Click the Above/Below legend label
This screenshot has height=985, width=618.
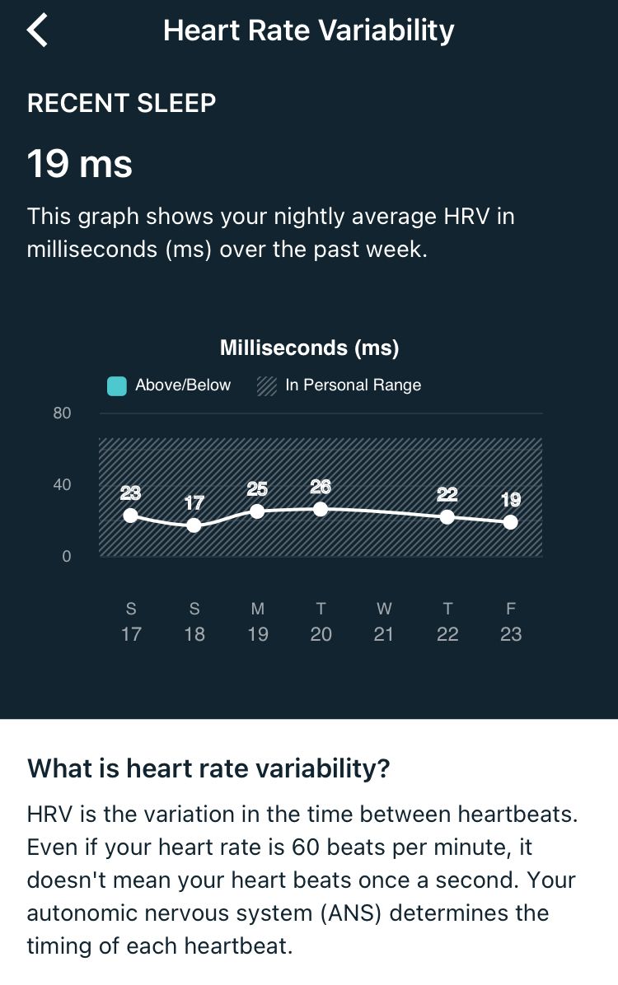tap(183, 385)
